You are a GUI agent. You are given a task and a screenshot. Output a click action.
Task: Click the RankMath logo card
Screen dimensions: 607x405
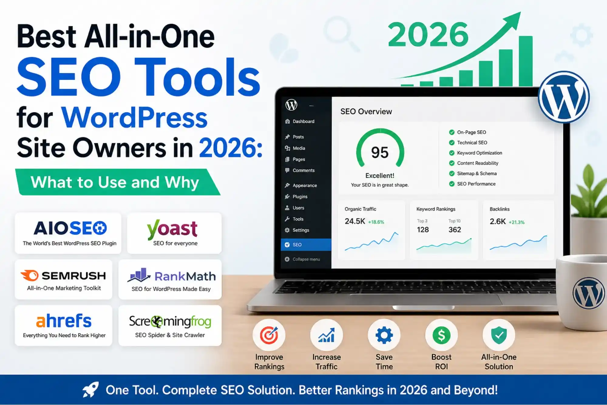click(170, 279)
